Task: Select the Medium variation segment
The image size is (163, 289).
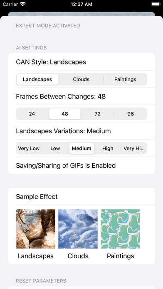Action: [x=81, y=148]
